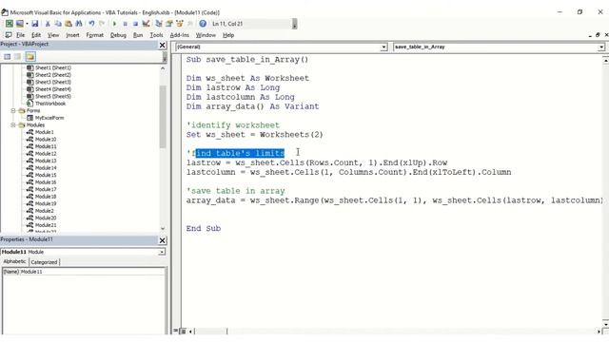Click the Copy icon in toolbar

point(58,24)
